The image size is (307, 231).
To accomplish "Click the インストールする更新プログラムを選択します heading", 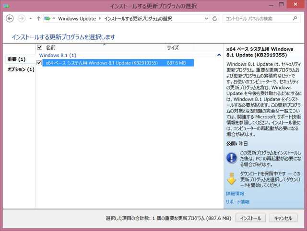I will click(63, 37).
